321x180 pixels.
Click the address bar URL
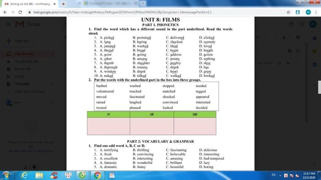coord(123,12)
